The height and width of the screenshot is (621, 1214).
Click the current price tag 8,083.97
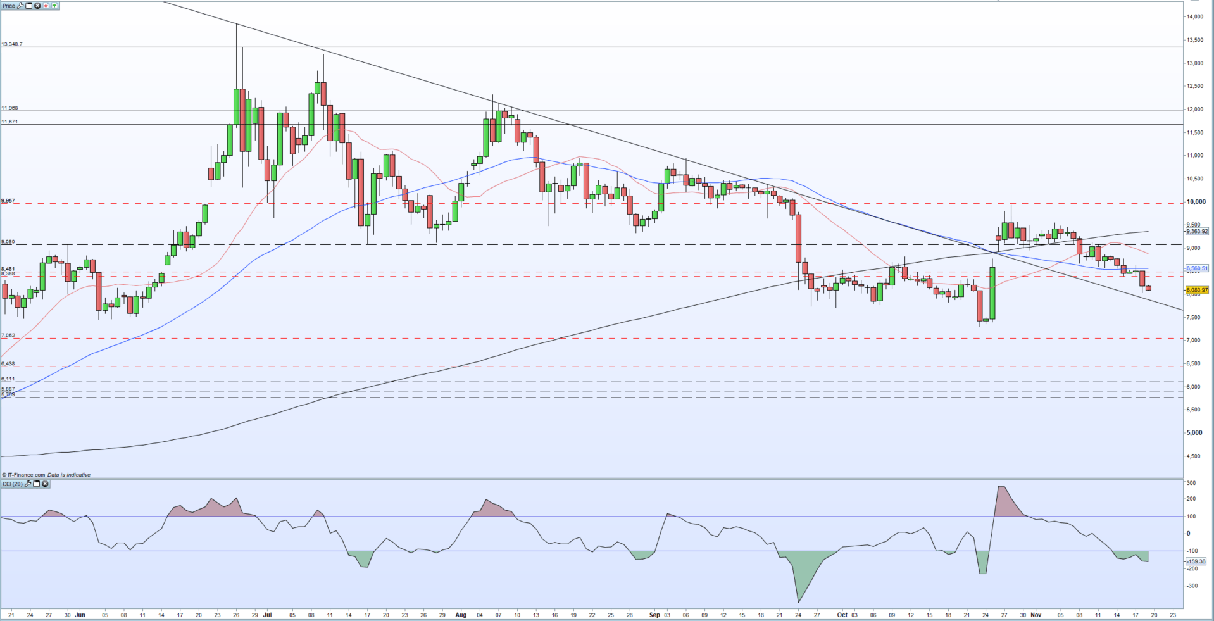pos(1197,290)
